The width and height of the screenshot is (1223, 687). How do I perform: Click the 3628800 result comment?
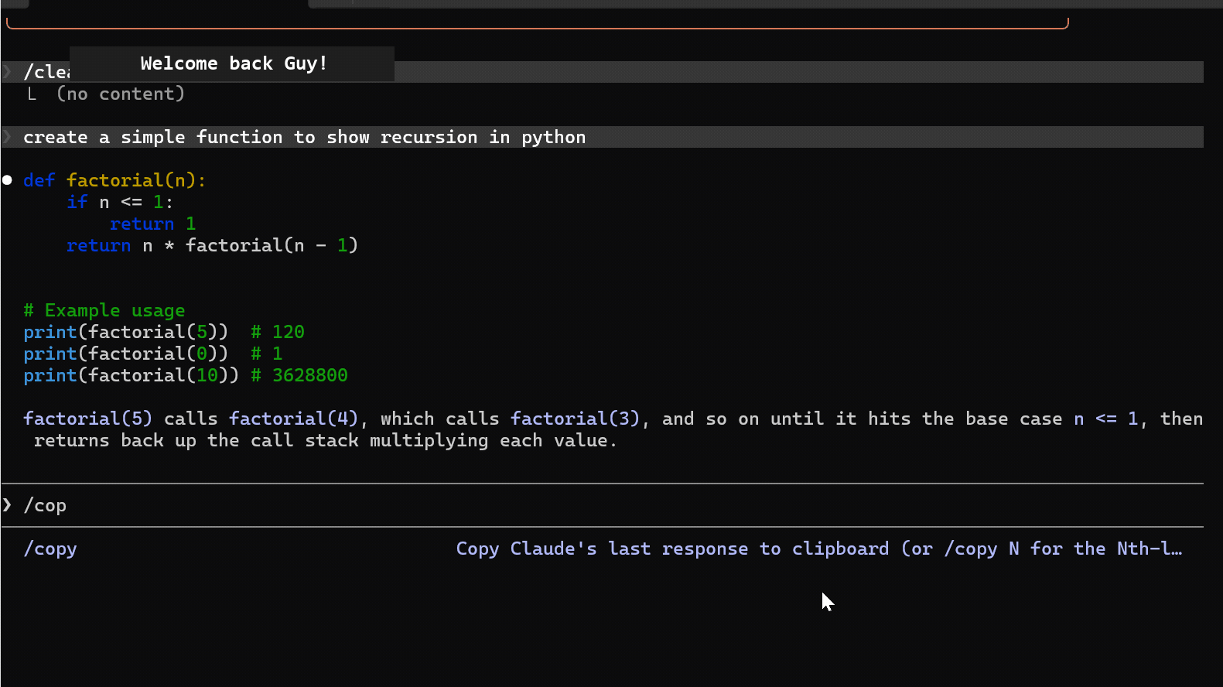(x=299, y=375)
